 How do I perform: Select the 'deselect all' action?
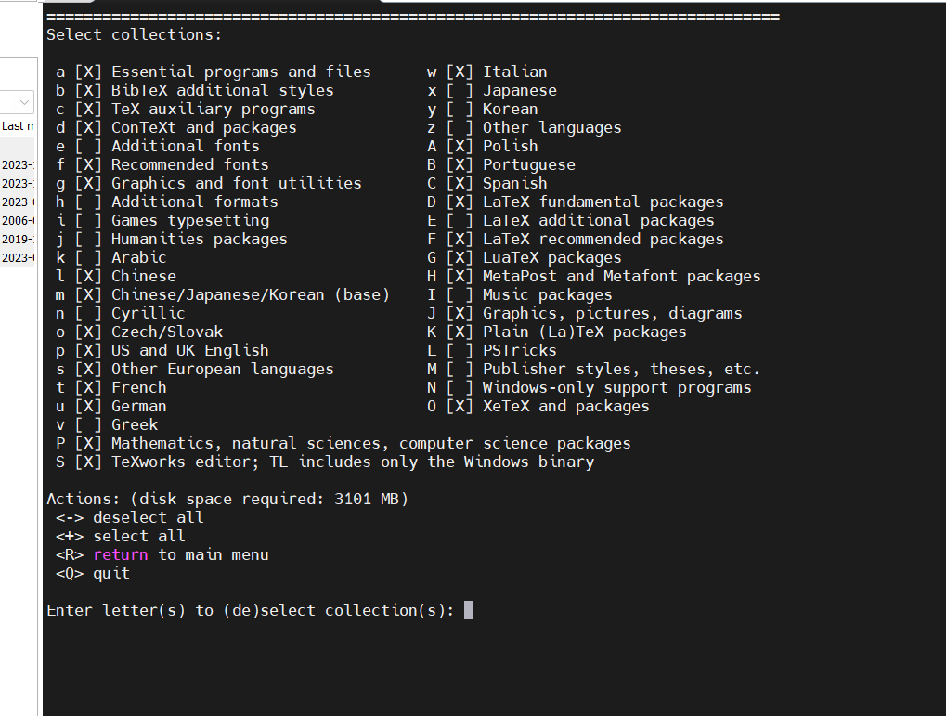130,517
